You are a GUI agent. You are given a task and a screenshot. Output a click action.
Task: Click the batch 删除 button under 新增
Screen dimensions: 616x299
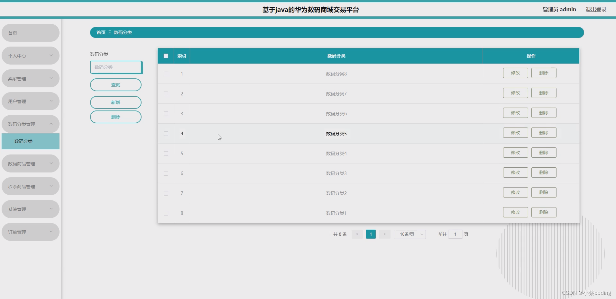pyautogui.click(x=116, y=117)
